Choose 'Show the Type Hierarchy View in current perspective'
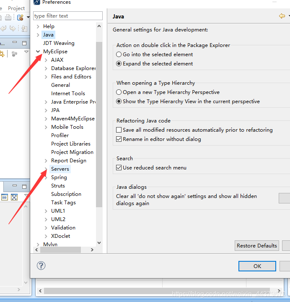Screen dimensions: 290x302 pyautogui.click(x=119, y=102)
